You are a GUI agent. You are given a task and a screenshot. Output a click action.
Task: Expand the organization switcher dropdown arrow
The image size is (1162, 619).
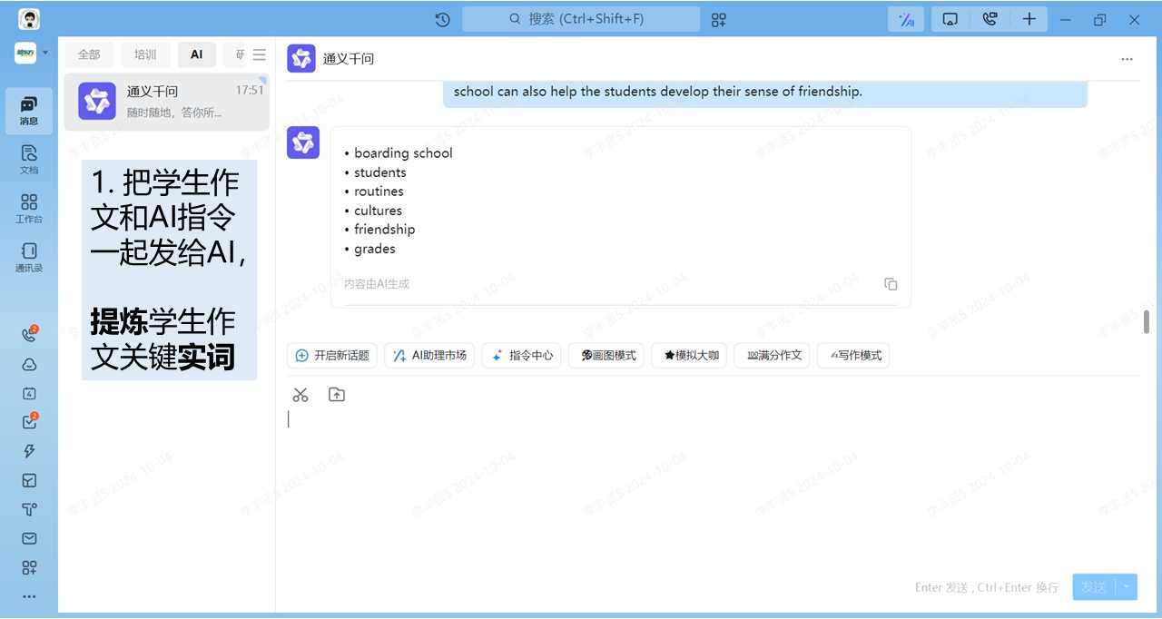(45, 54)
